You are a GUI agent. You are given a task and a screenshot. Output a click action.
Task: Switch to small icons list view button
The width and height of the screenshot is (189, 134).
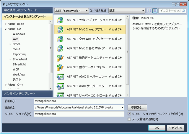(x=155, y=11)
